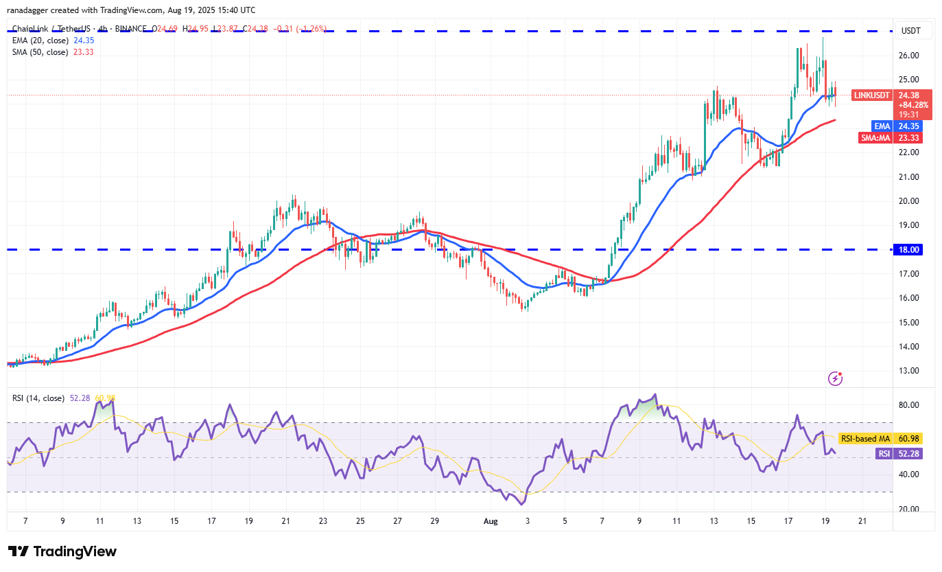Click the RSI (14, close) indicator legend
The height and width of the screenshot is (572, 942).
click(38, 398)
